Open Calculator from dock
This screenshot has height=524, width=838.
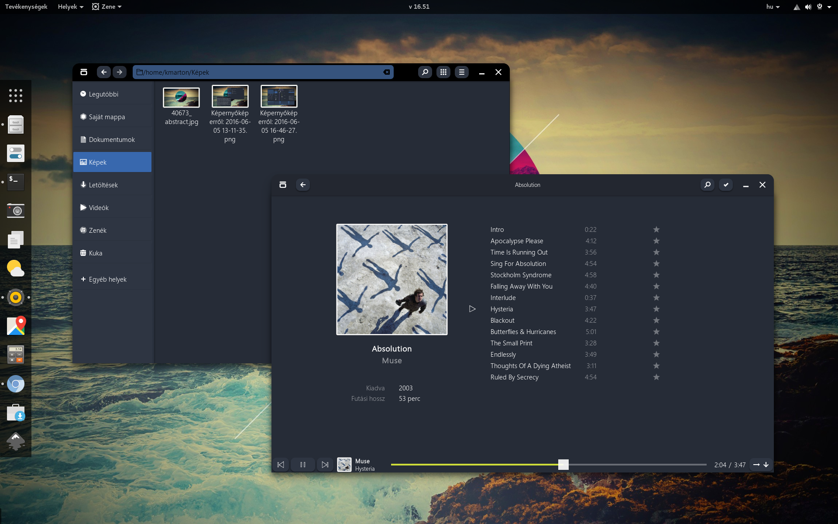pyautogui.click(x=16, y=355)
